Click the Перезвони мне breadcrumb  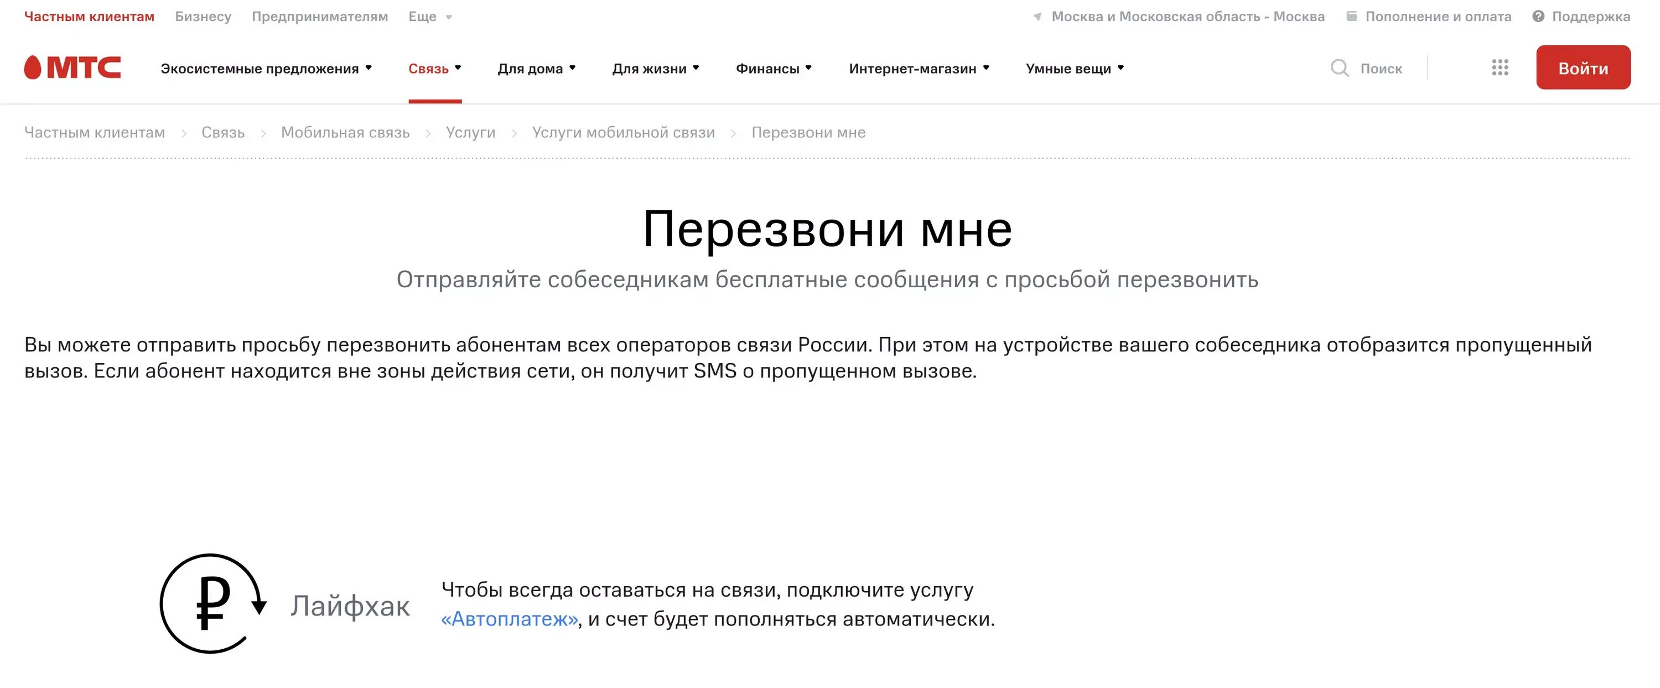[809, 132]
